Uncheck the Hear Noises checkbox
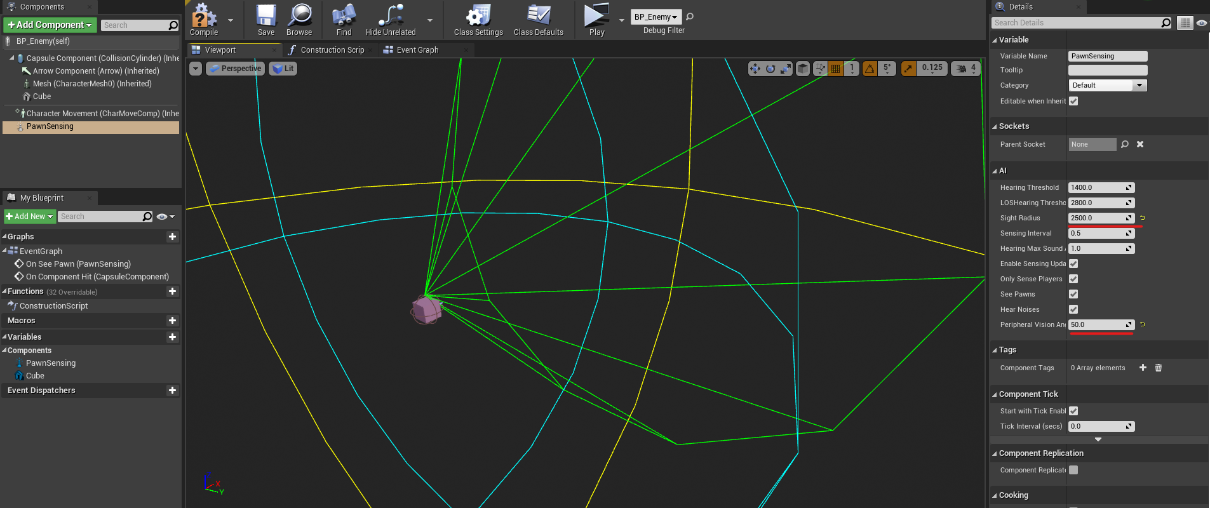The height and width of the screenshot is (508, 1210). pyautogui.click(x=1073, y=309)
